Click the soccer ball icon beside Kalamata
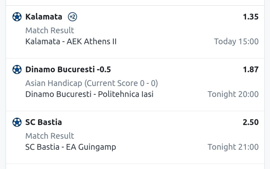The width and height of the screenshot is (270, 169). (17, 17)
